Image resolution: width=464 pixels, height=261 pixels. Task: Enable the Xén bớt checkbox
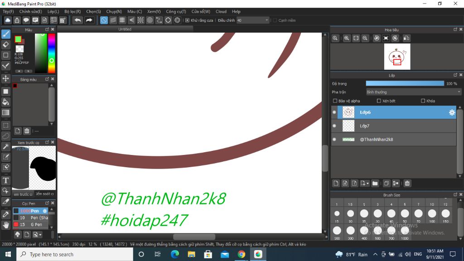point(379,101)
